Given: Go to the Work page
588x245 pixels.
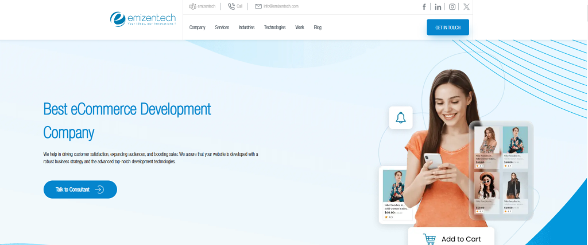Looking at the screenshot, I should pos(299,27).
